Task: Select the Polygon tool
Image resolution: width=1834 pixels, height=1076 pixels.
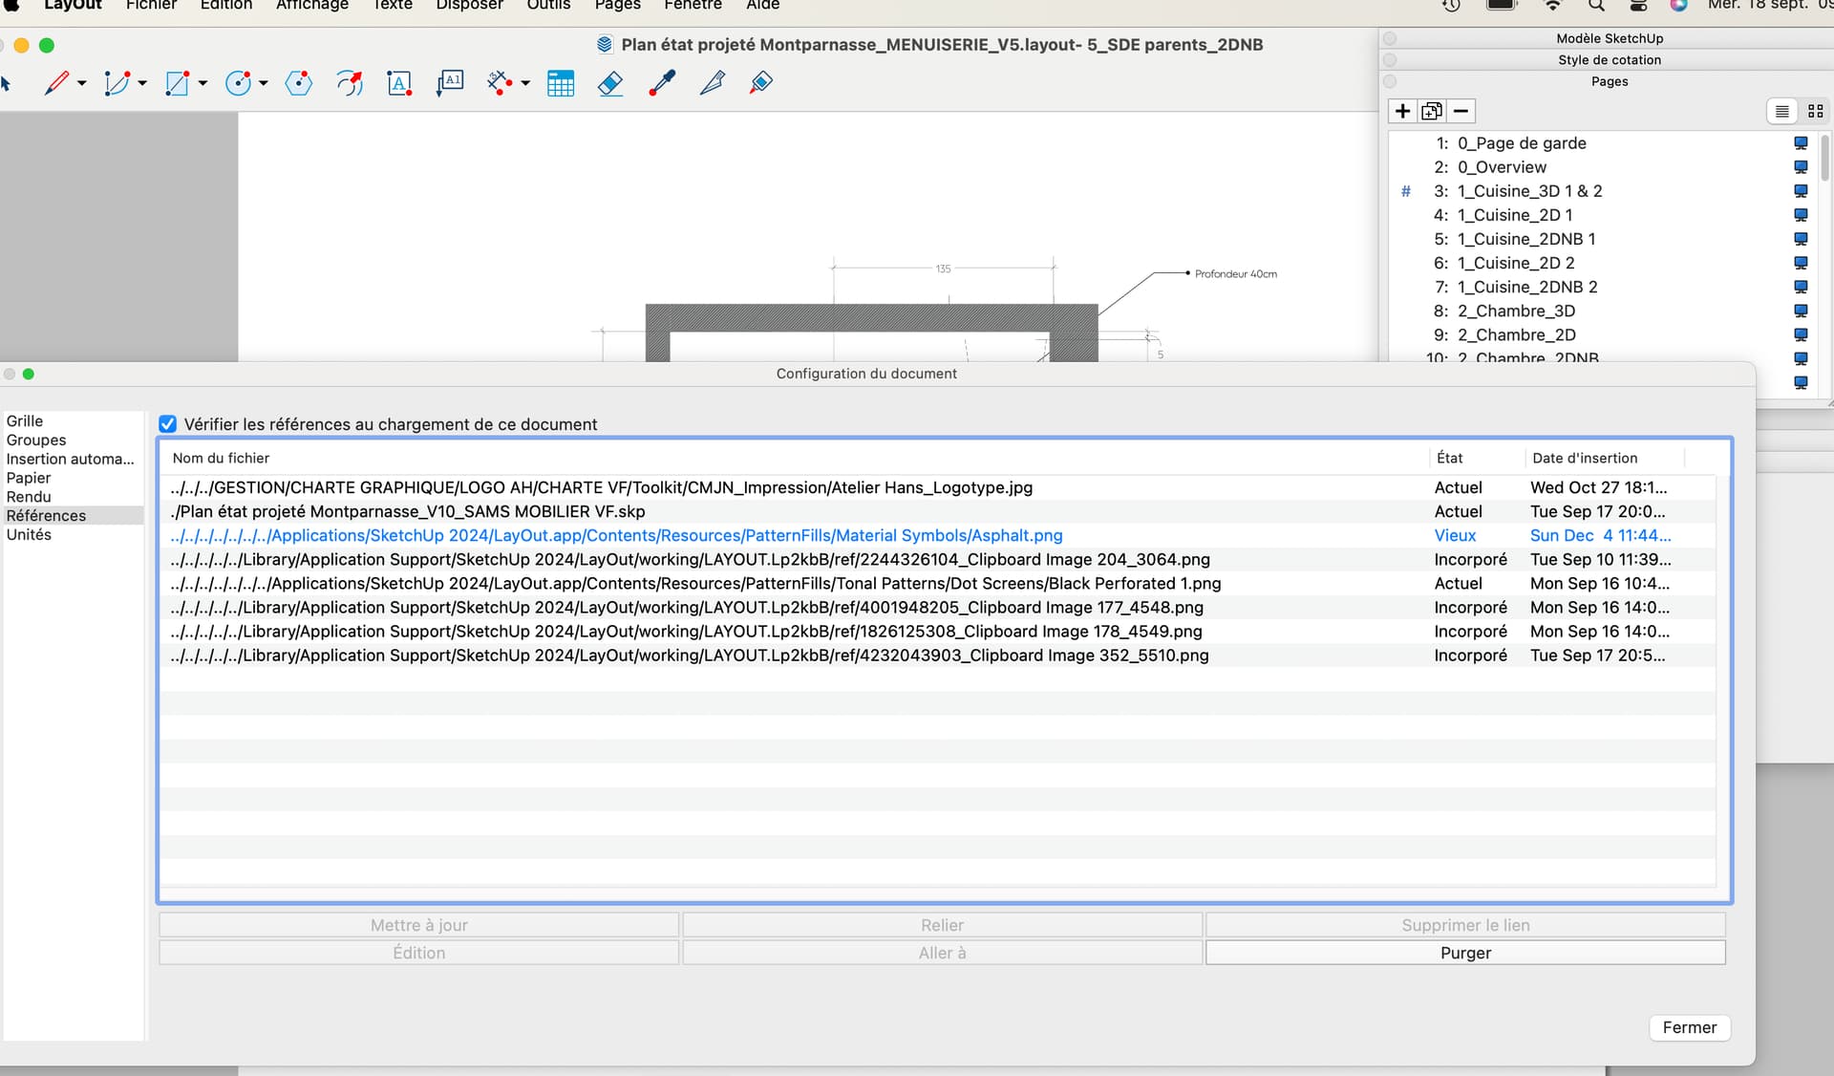Action: click(299, 83)
